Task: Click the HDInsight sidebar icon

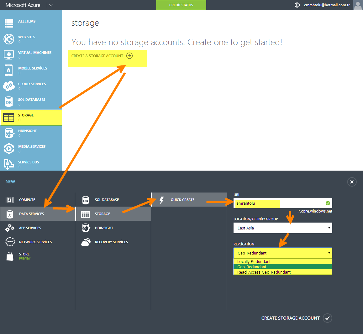Action: [9, 133]
